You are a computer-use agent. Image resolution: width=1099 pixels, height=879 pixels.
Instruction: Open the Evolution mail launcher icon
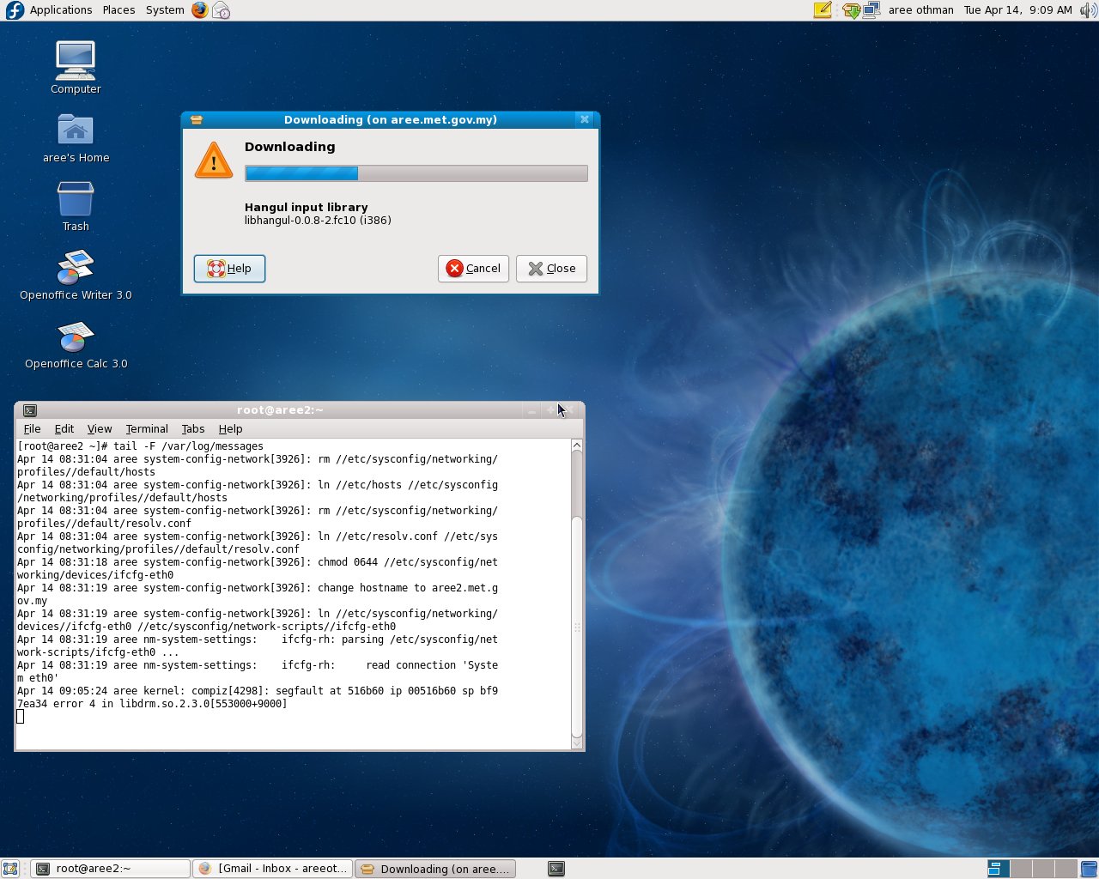tap(222, 10)
